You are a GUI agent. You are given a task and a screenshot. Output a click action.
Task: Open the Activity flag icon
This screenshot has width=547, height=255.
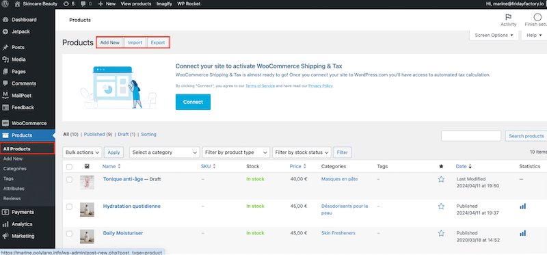[508, 17]
